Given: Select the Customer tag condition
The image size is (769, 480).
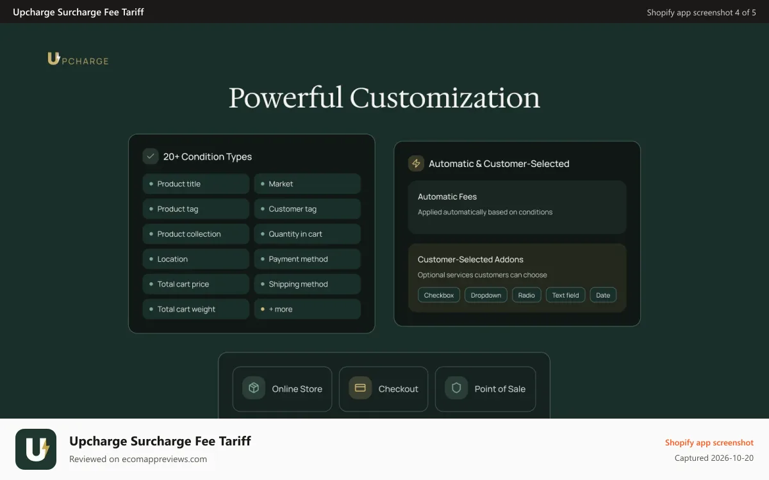Looking at the screenshot, I should pos(308,209).
